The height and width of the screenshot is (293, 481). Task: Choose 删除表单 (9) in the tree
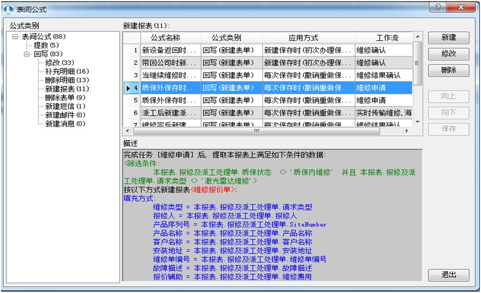point(65,97)
